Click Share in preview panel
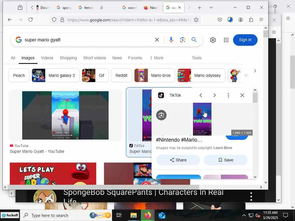The image size is (295, 221). tap(178, 160)
